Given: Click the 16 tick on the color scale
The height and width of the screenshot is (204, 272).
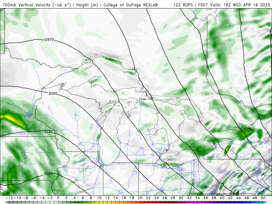Looking at the screenshot, I should 124,198.
